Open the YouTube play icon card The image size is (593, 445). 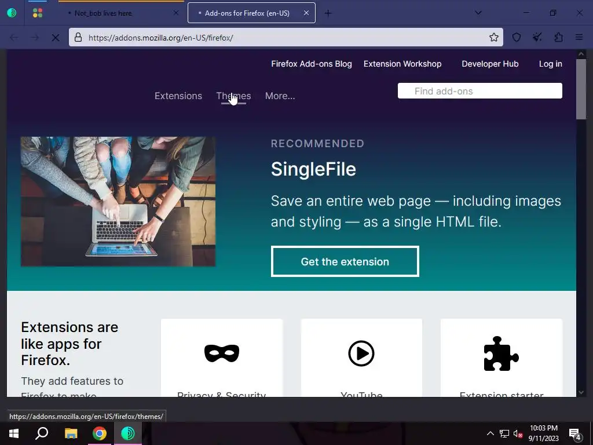coord(361,358)
